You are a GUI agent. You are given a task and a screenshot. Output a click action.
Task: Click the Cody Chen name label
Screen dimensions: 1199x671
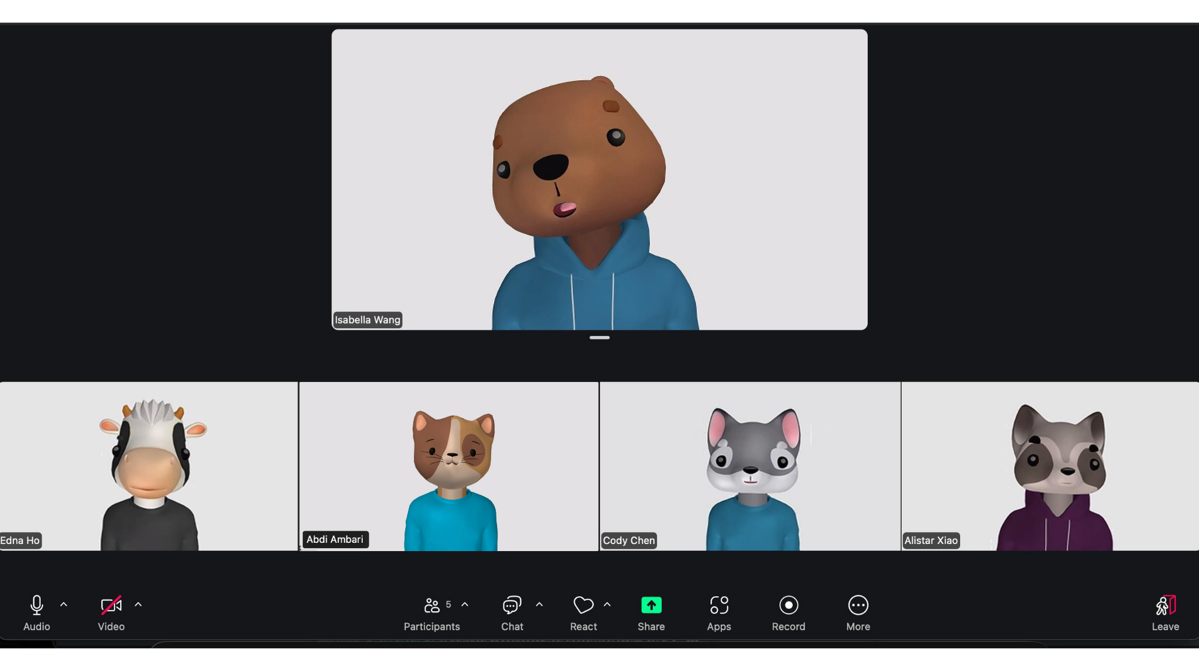coord(629,541)
